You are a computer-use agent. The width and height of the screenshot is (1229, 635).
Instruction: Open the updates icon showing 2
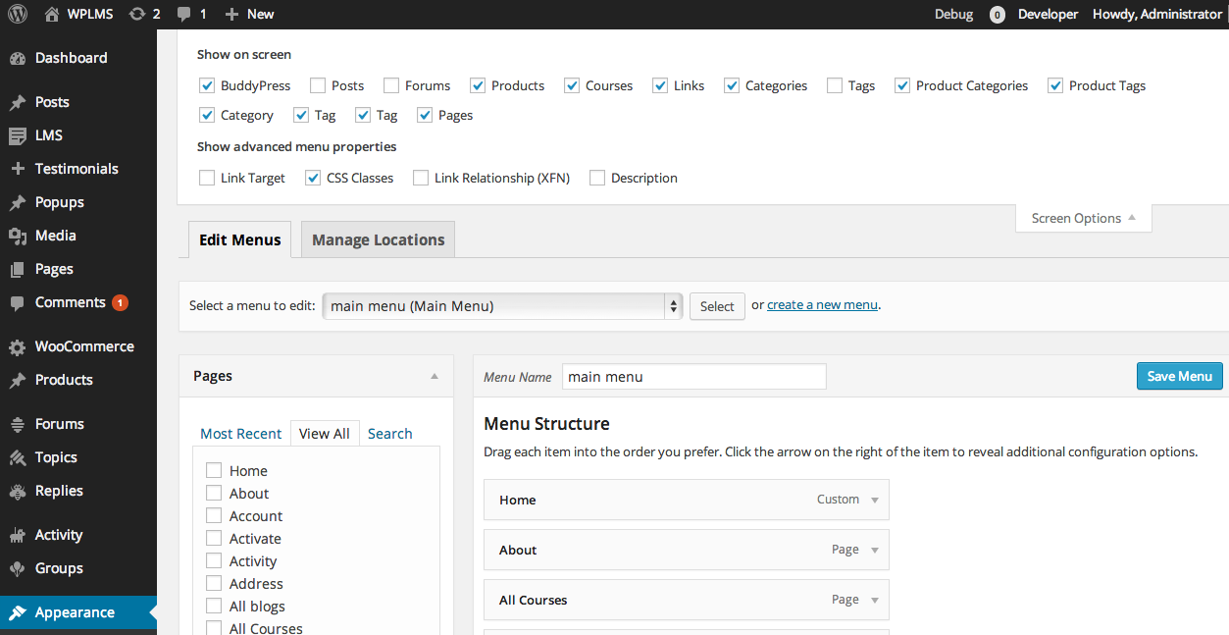pos(136,14)
